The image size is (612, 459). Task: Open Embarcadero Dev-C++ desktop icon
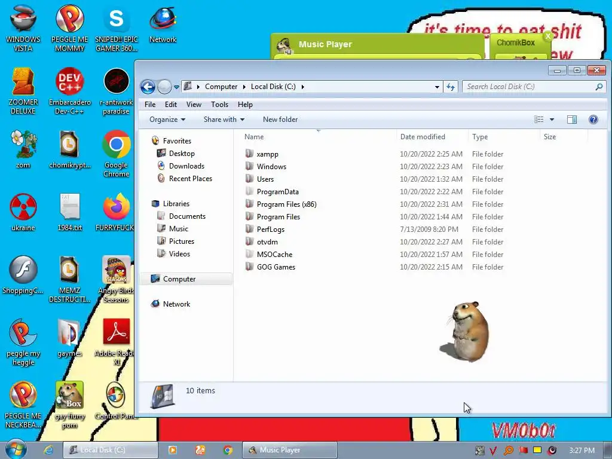pos(69,91)
